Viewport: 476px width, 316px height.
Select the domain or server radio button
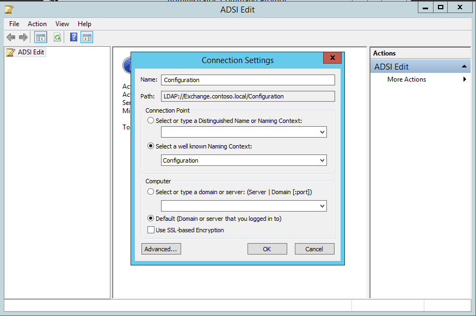tap(151, 192)
